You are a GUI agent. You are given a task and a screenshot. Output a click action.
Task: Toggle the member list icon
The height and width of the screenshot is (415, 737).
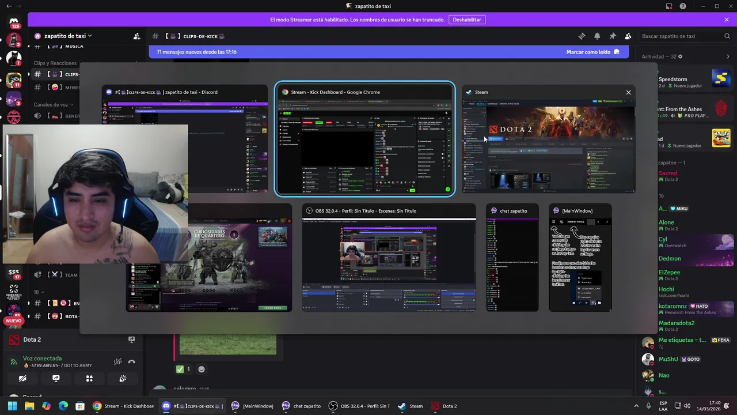coord(628,36)
